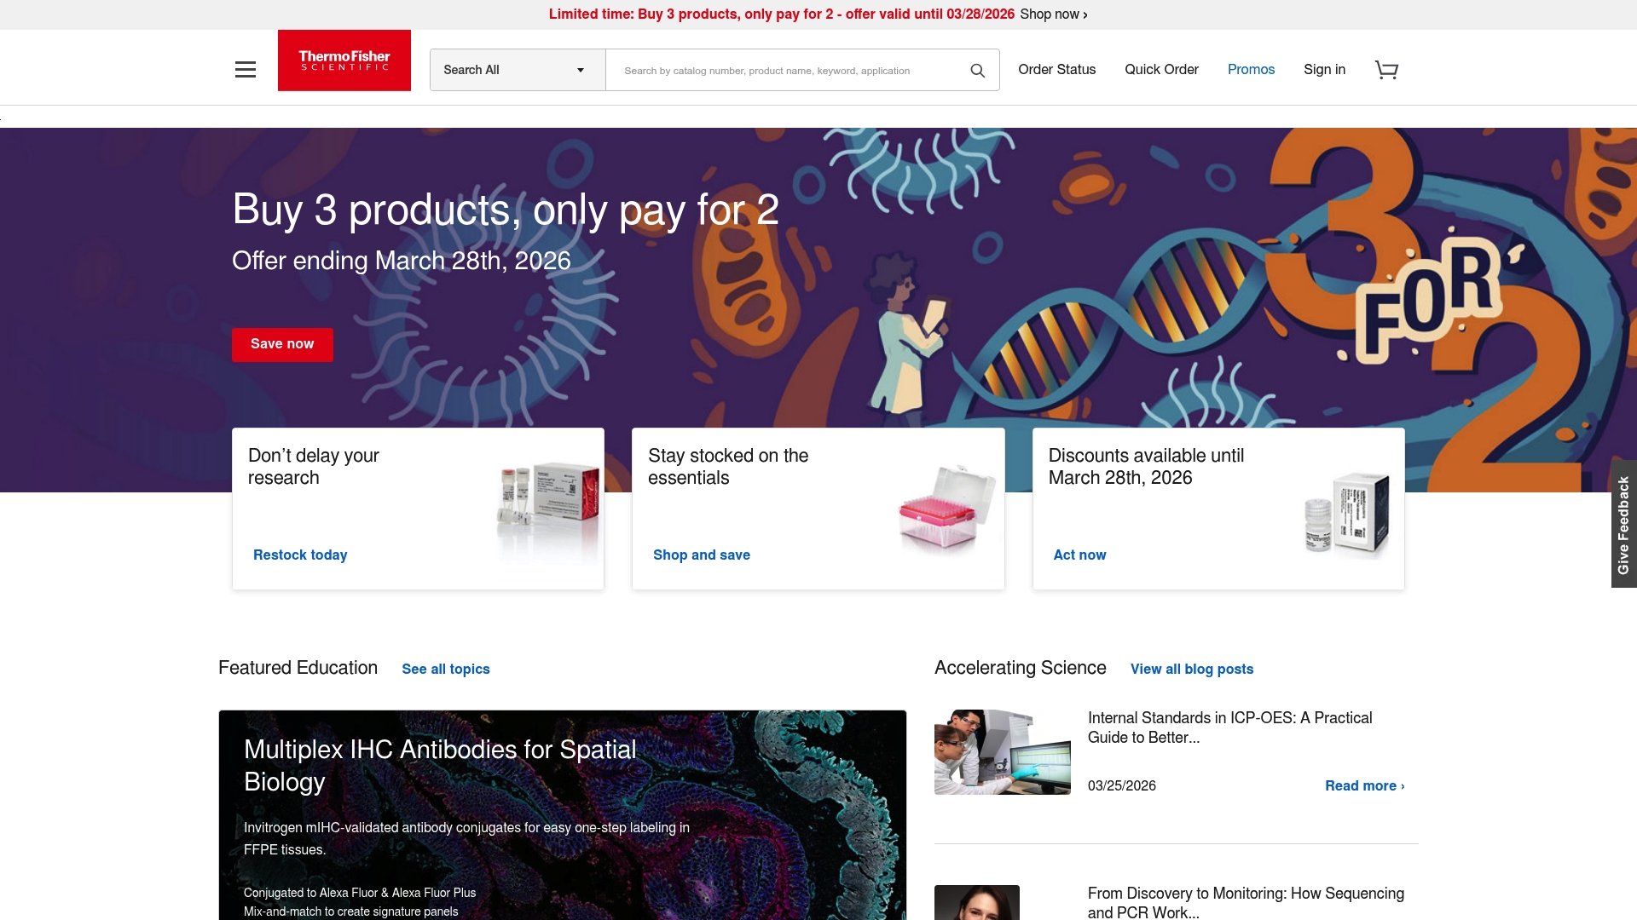Click Act now on the discounts card
This screenshot has width=1637, height=920.
click(1079, 555)
